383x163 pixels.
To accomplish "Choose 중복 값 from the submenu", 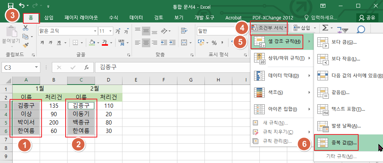I will pyautogui.click(x=348, y=142).
